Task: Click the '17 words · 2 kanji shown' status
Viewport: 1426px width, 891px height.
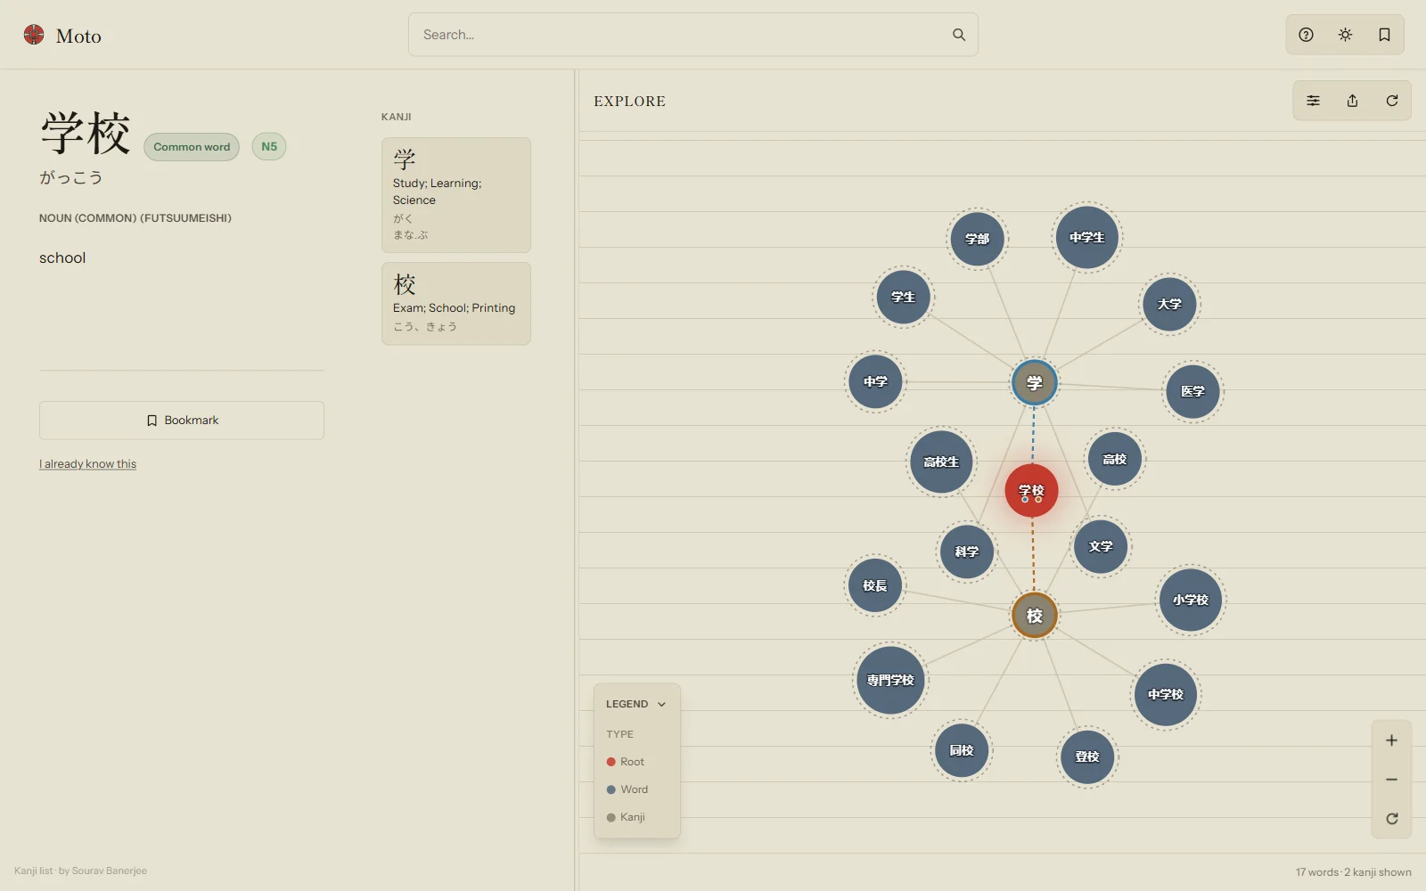Action: [1353, 872]
